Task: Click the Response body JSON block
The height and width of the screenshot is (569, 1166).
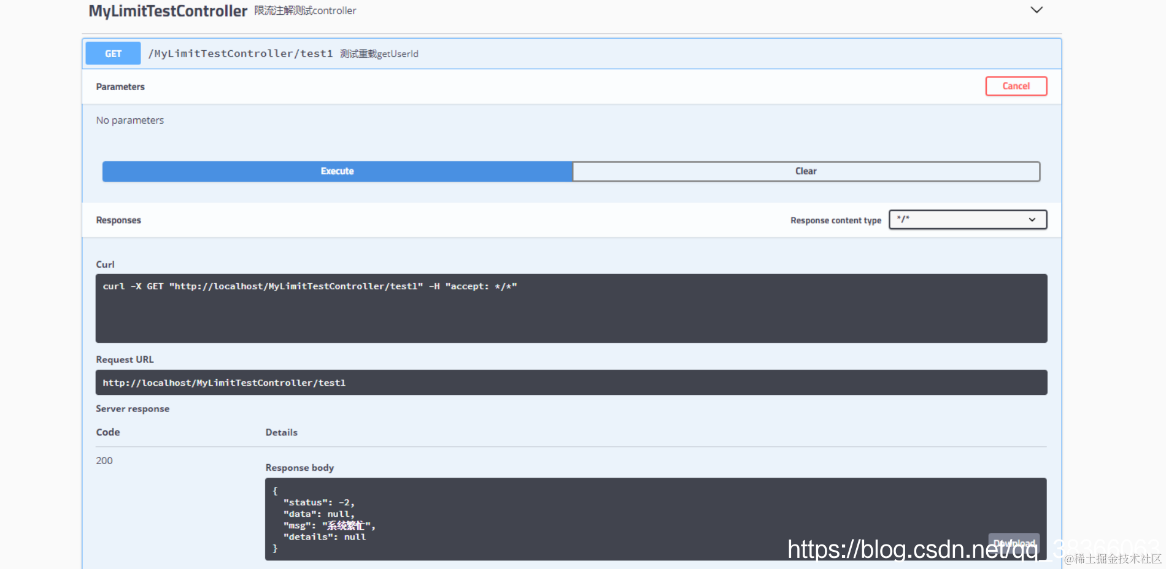Action: (655, 519)
